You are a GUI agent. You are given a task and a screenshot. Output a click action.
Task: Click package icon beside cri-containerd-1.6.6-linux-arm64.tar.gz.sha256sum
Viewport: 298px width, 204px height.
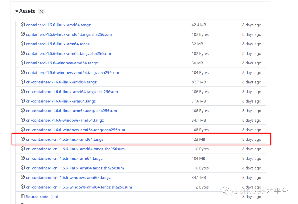pyautogui.click(x=23, y=110)
